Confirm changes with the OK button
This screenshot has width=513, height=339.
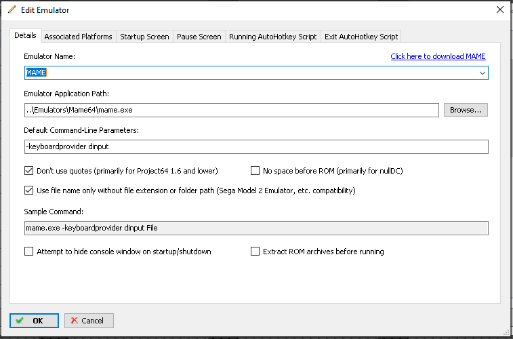click(x=34, y=321)
